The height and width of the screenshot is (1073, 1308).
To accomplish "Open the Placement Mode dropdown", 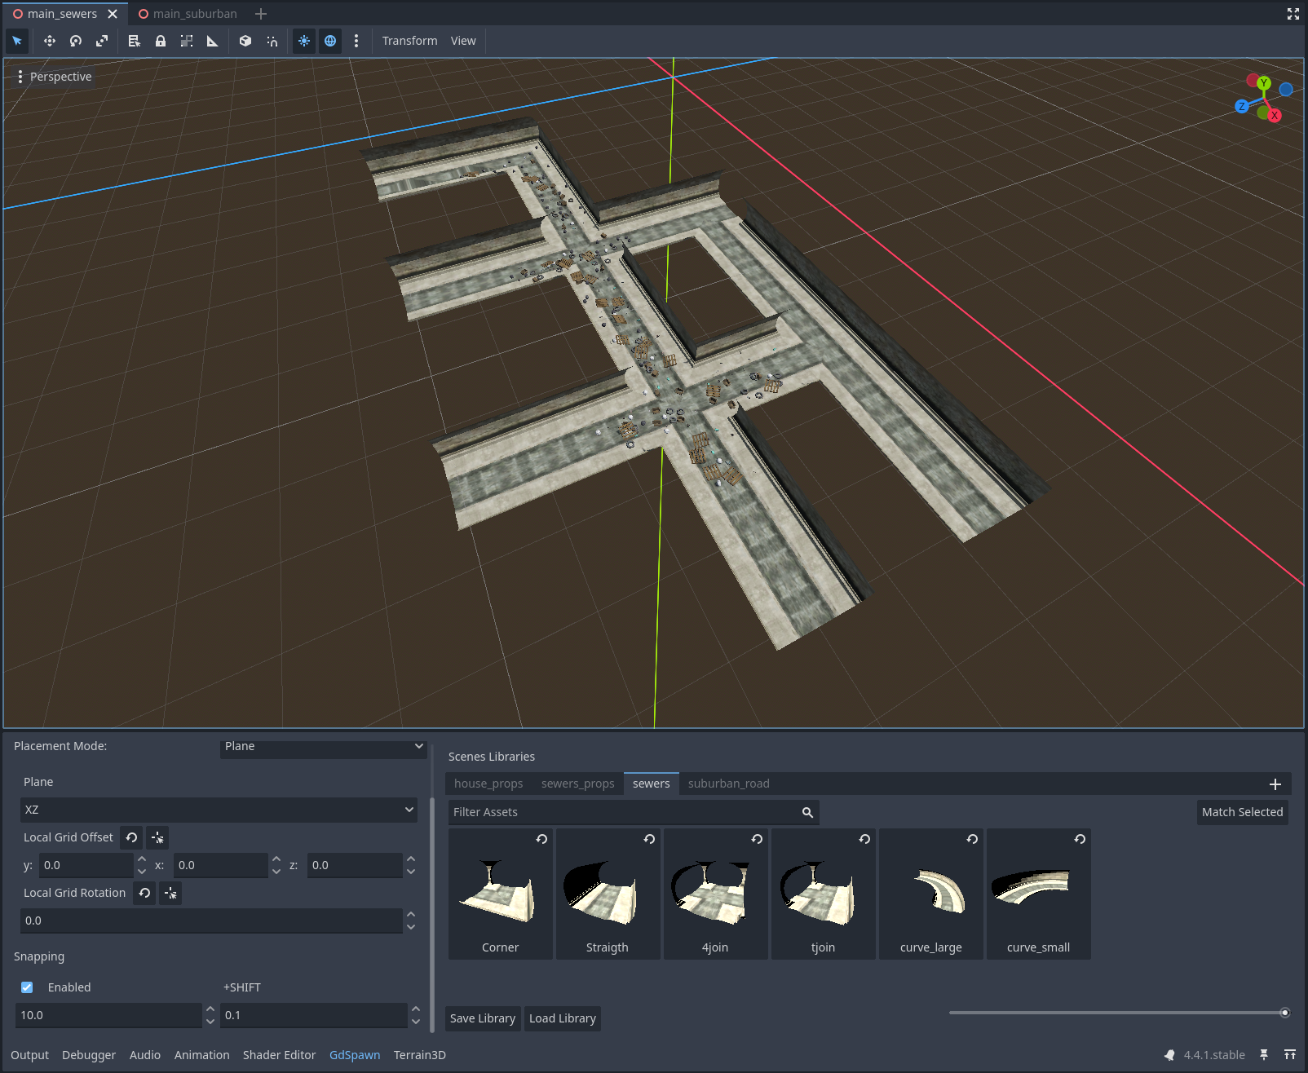I will (323, 746).
